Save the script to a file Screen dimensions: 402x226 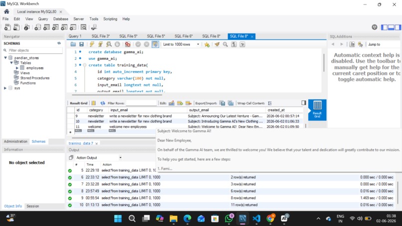click(x=81, y=44)
